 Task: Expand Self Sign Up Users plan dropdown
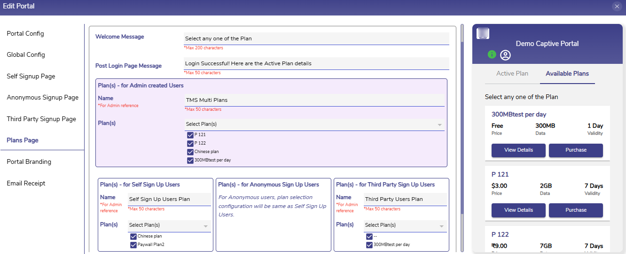pos(169,226)
